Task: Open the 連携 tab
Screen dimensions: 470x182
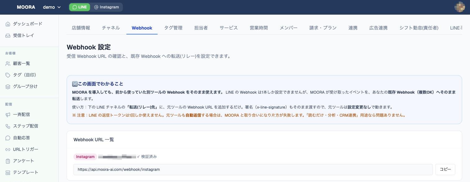Action: coord(353,28)
